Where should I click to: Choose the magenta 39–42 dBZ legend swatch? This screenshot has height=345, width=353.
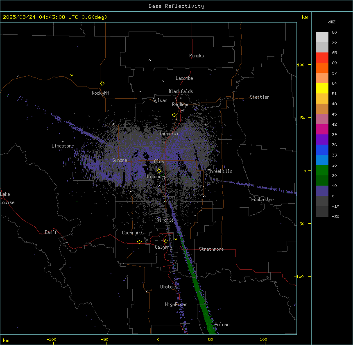click(322, 129)
